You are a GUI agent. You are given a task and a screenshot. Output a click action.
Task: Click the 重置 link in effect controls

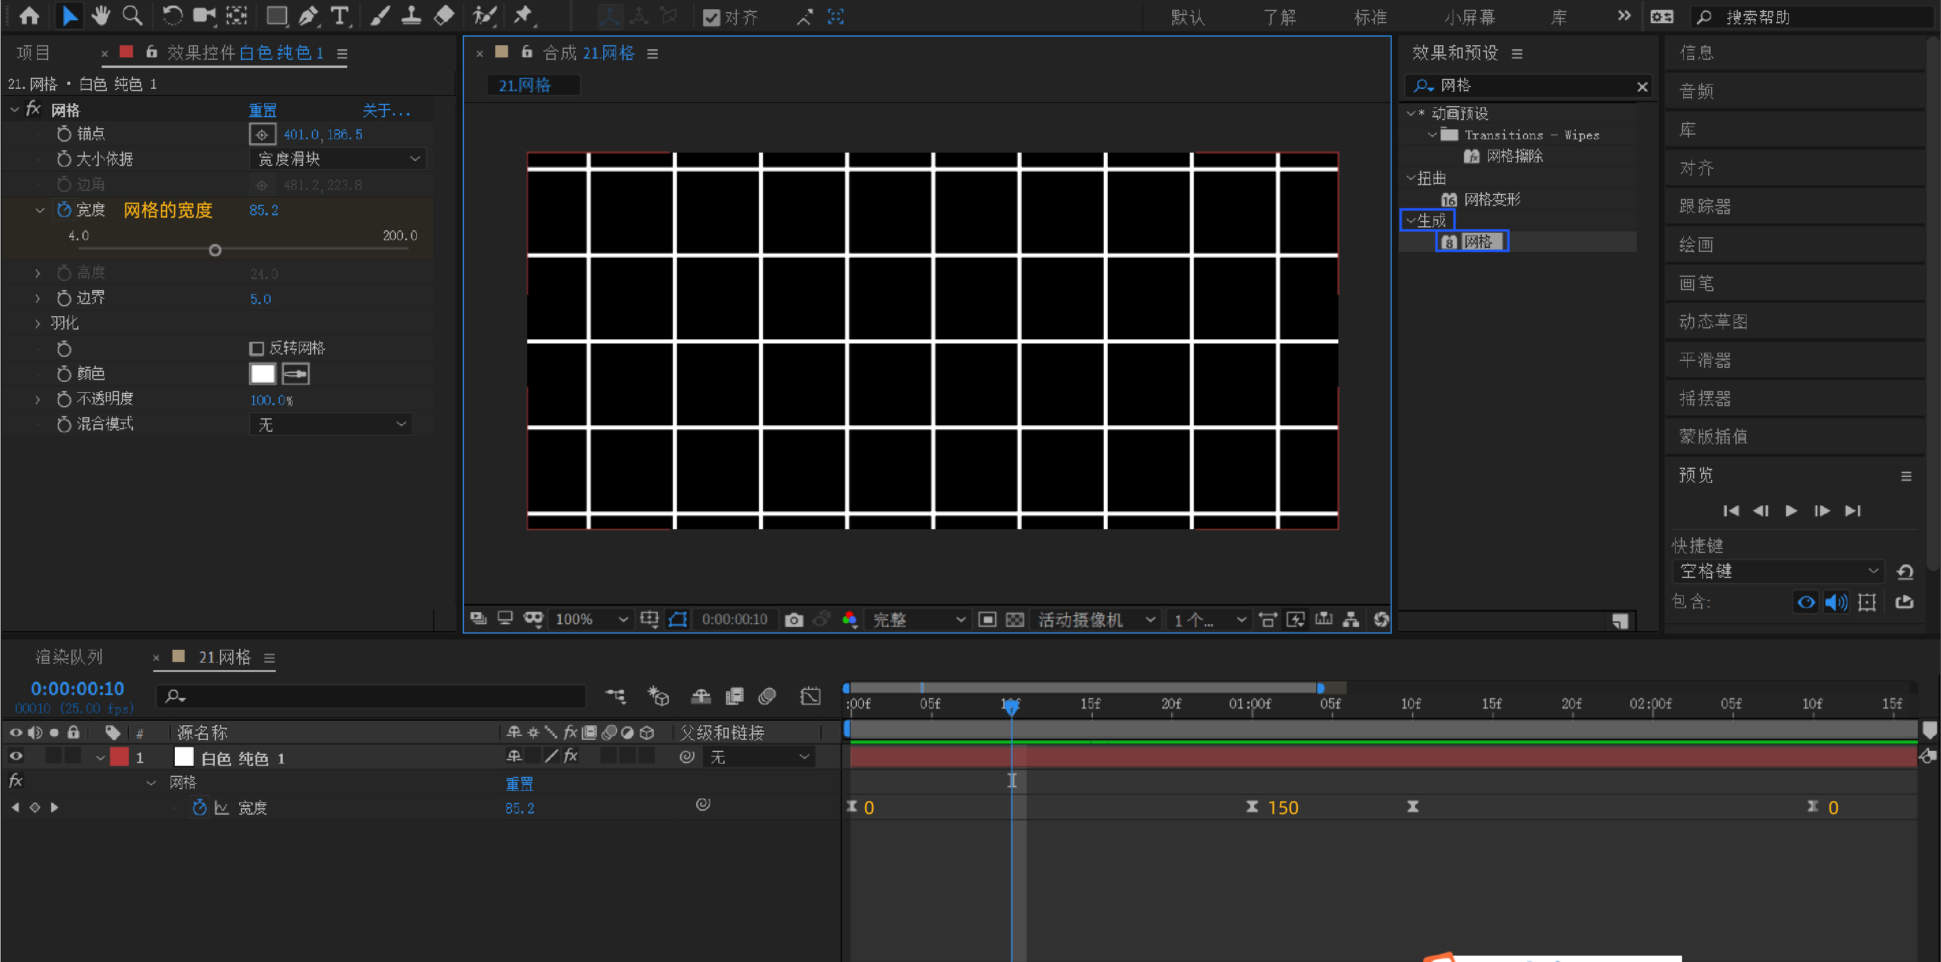click(x=262, y=111)
